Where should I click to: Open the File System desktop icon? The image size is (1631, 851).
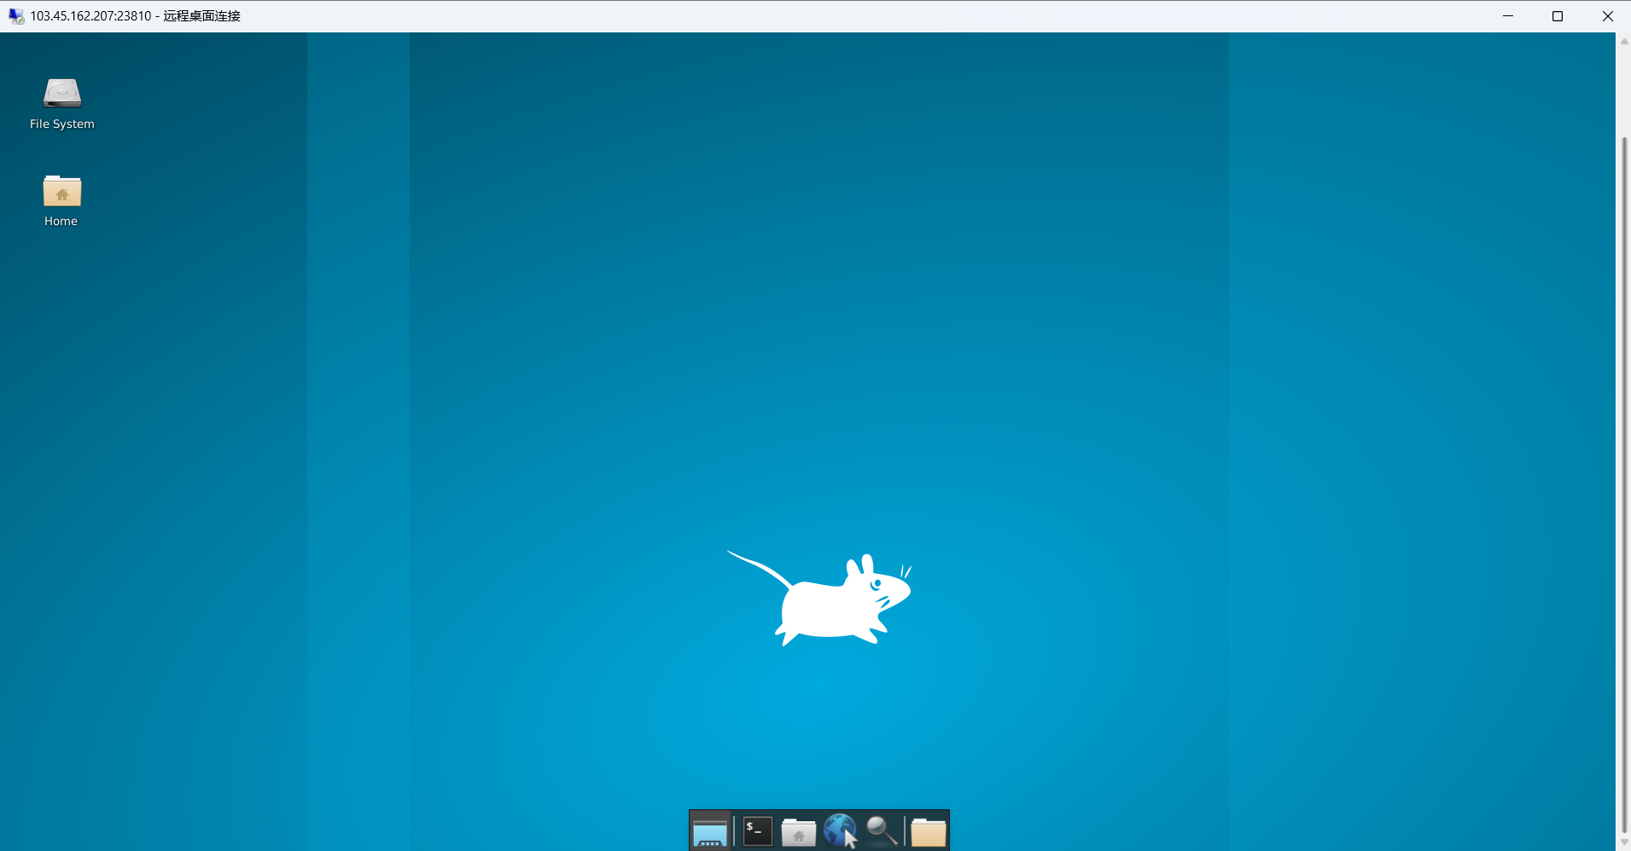[x=62, y=93]
